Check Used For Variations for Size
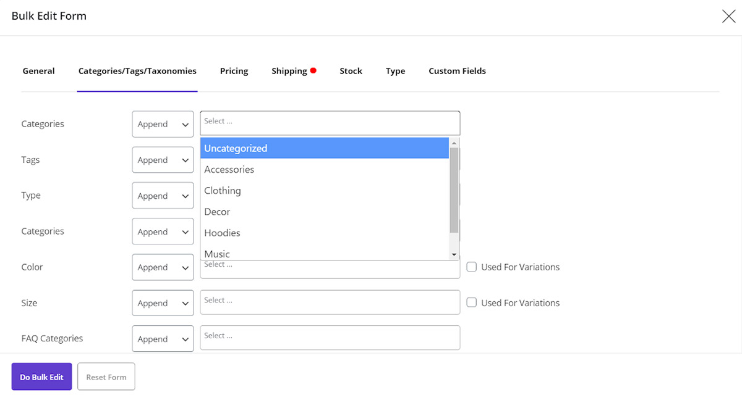742x395 pixels. pyautogui.click(x=472, y=303)
